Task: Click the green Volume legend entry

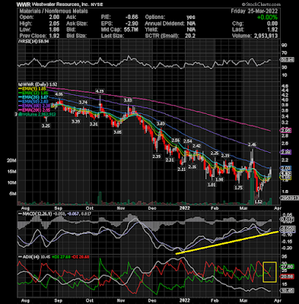Action: click(x=37, y=115)
